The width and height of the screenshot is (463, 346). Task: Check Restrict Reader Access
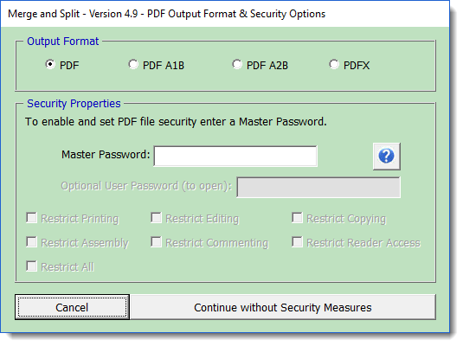[x=297, y=242]
